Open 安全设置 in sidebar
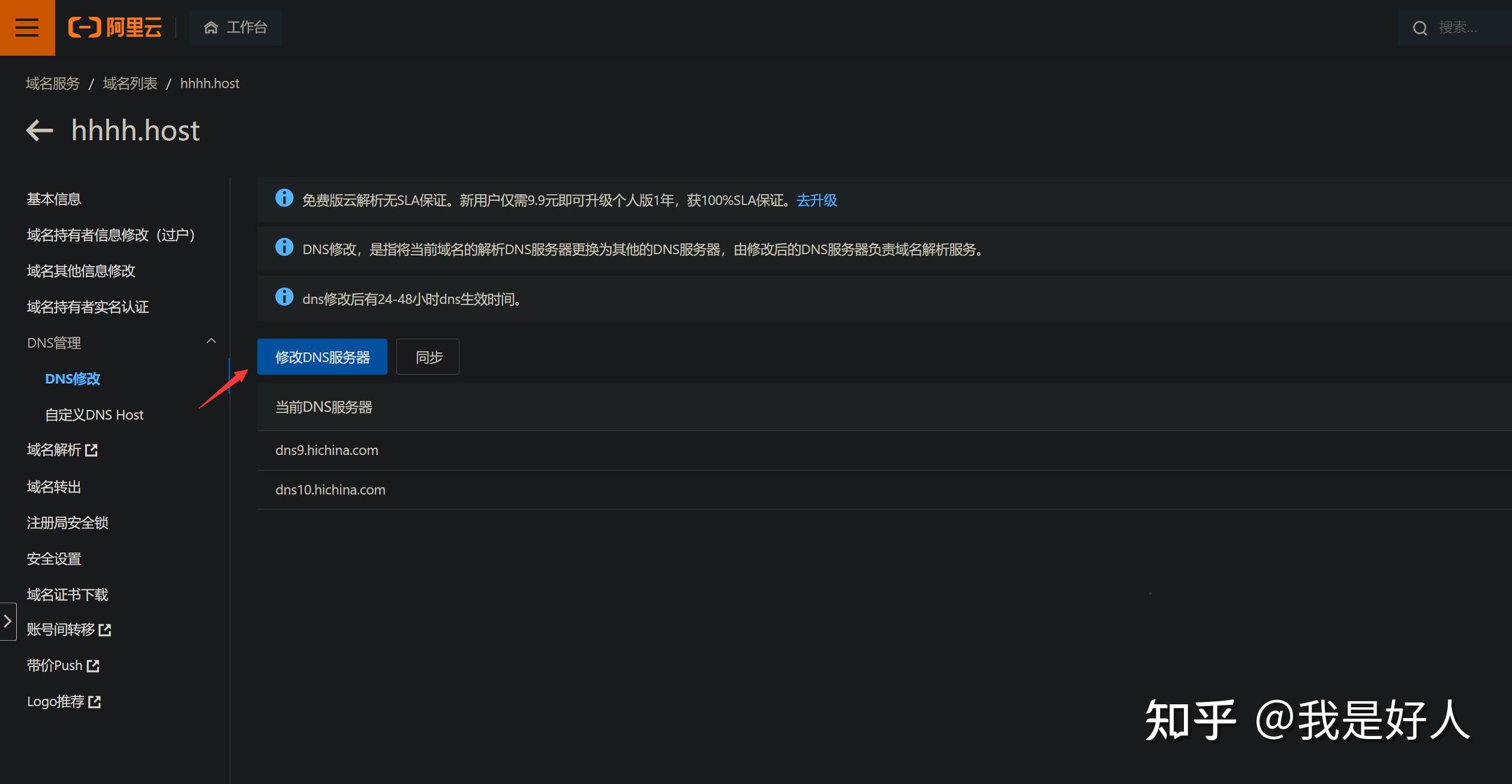 pos(54,559)
